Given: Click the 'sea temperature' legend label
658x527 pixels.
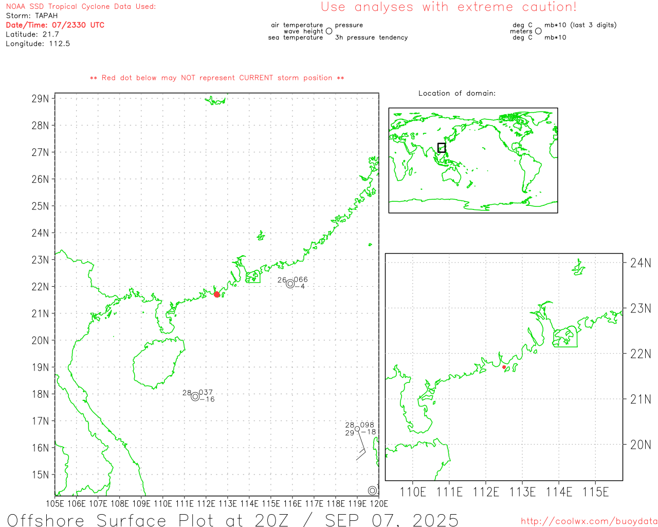Looking at the screenshot, I should point(296,38).
